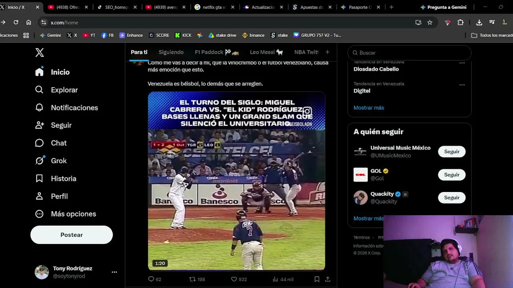View site information next to x.com address
The width and height of the screenshot is (513, 288).
(x=44, y=22)
